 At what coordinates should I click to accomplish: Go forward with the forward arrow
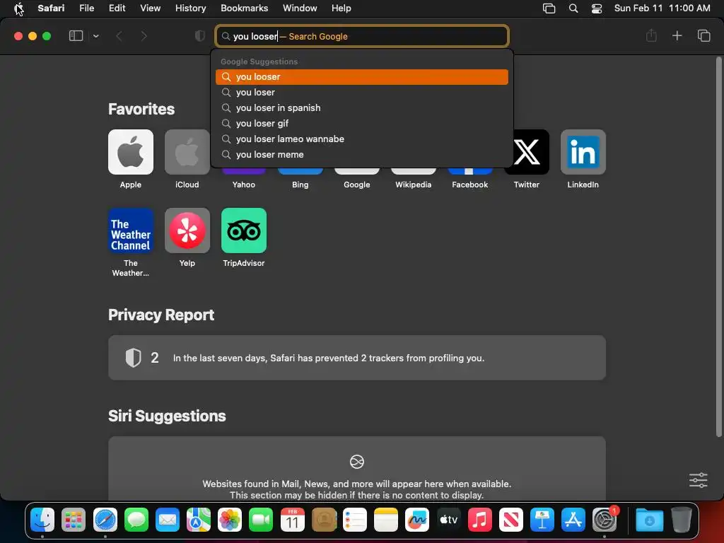144,36
